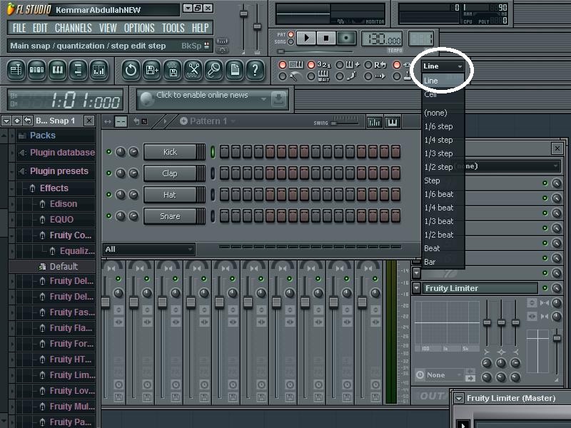Toggle the metronome option
The height and width of the screenshot is (428, 571).
(282, 76)
